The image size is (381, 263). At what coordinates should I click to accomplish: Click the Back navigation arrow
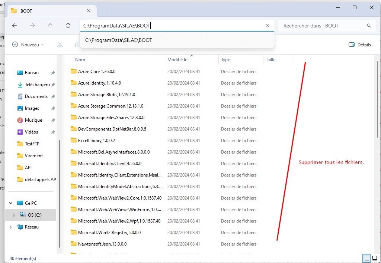click(15, 26)
